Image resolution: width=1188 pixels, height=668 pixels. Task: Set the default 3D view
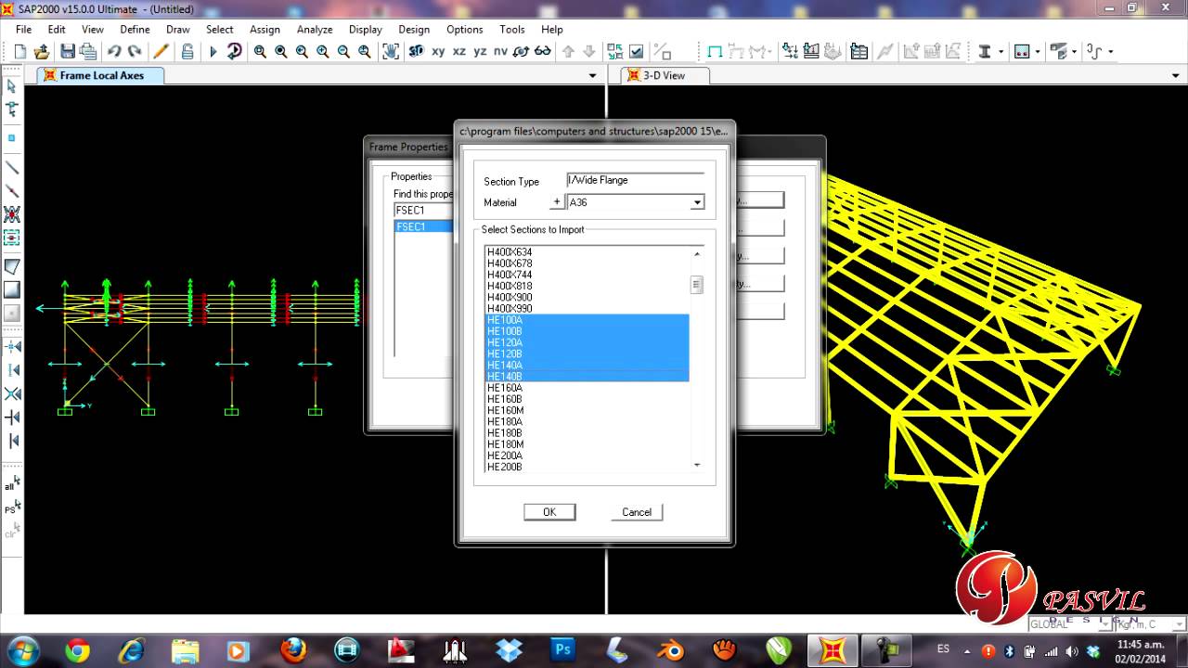(417, 52)
